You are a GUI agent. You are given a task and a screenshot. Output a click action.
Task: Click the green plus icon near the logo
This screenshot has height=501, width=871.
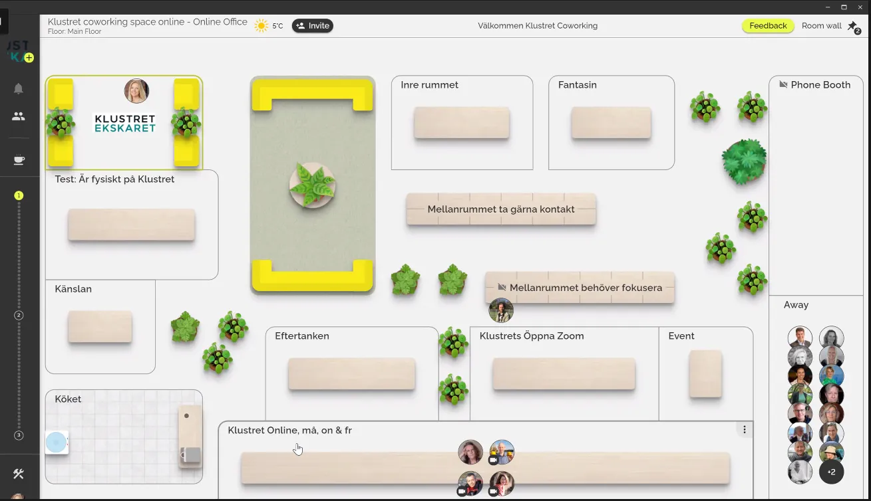coord(28,57)
